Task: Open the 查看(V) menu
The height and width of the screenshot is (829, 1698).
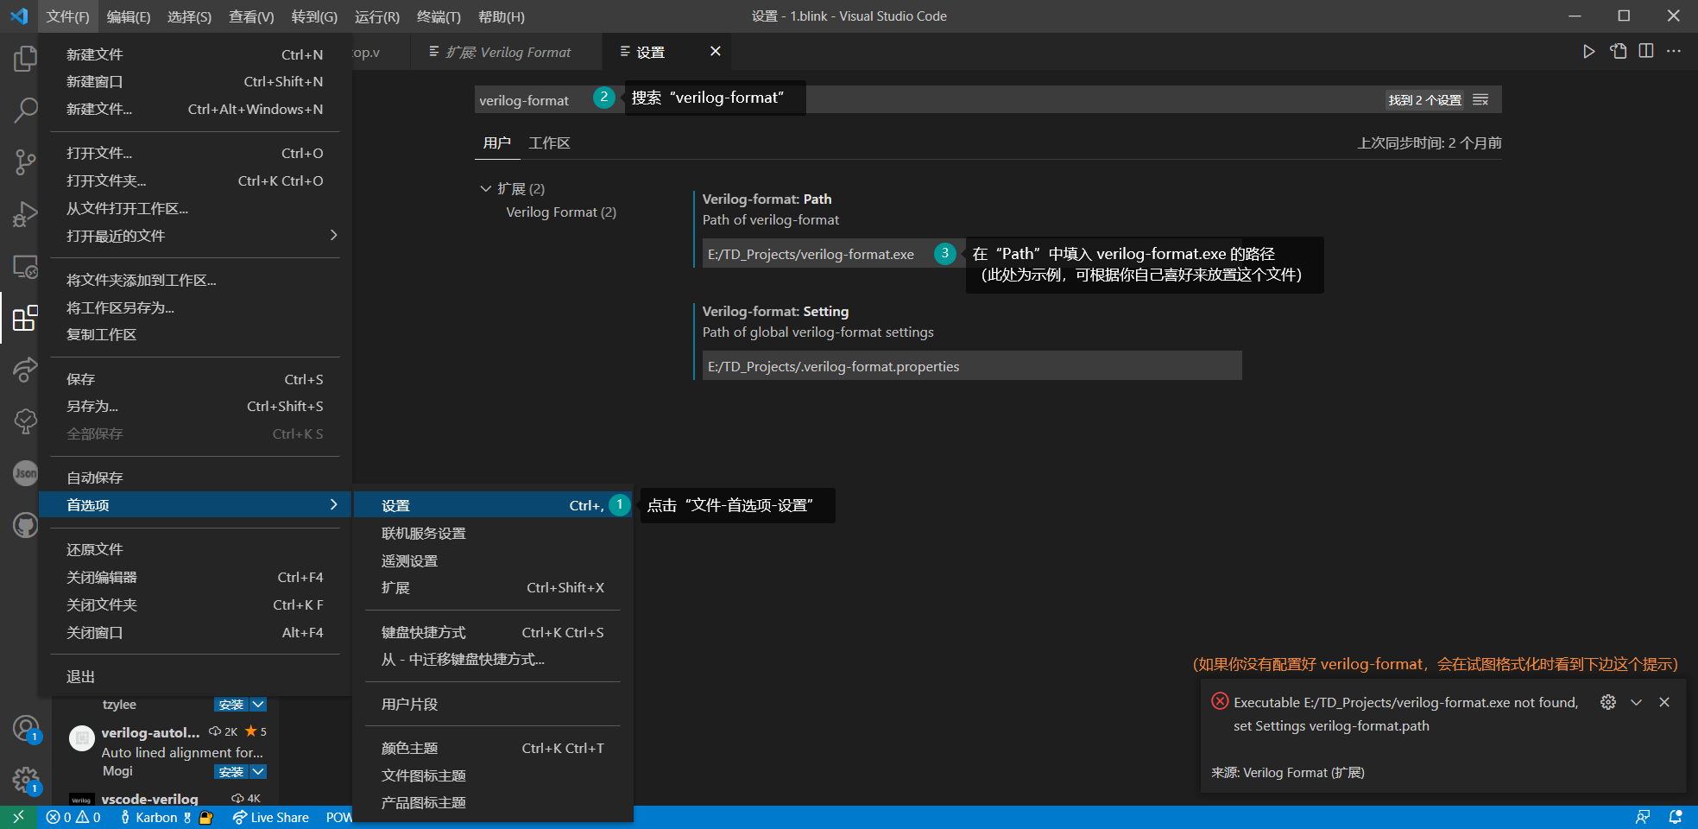Action: pos(251,16)
